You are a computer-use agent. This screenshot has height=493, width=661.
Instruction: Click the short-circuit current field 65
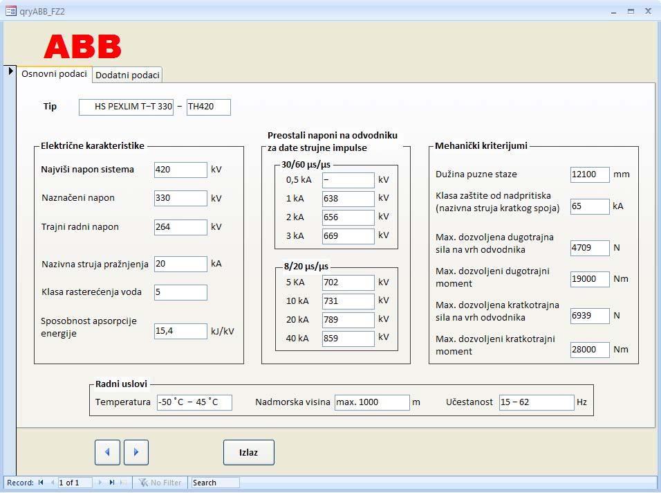[x=590, y=206]
